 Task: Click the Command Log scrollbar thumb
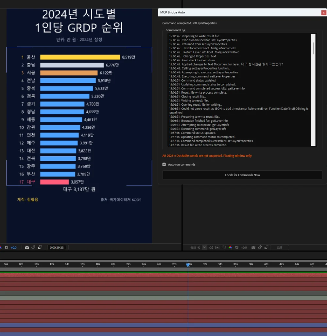point(313,48)
